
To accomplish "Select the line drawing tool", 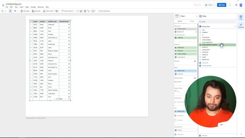I will pyautogui.click(x=88, y=11).
